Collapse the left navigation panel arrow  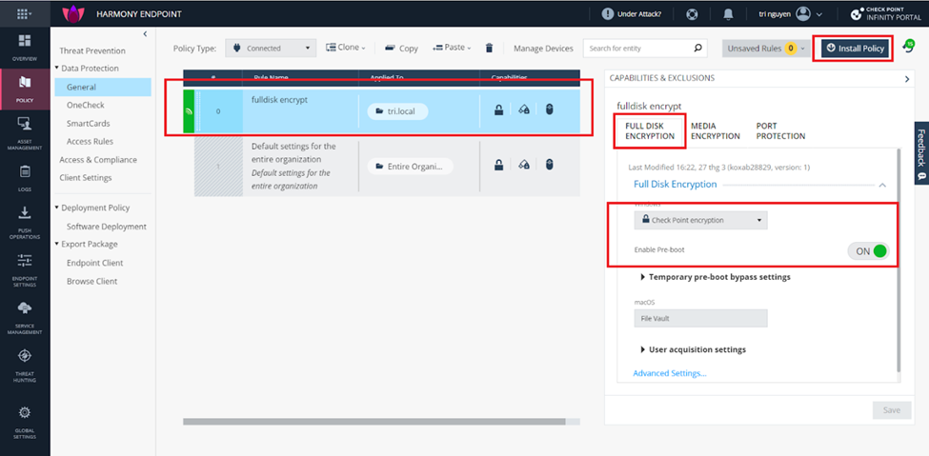coord(145,34)
